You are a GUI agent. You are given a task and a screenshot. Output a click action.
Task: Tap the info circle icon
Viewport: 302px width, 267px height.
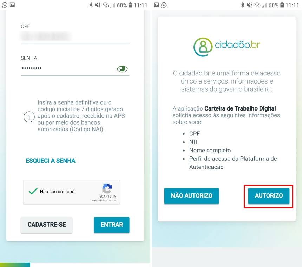[x=29, y=116]
